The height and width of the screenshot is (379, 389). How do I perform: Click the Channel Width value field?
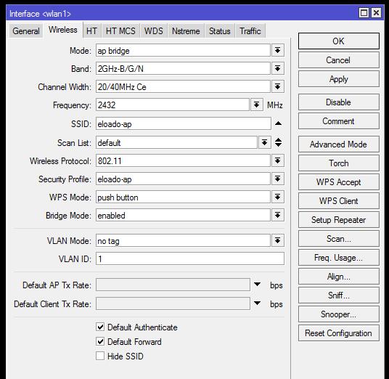click(x=183, y=86)
